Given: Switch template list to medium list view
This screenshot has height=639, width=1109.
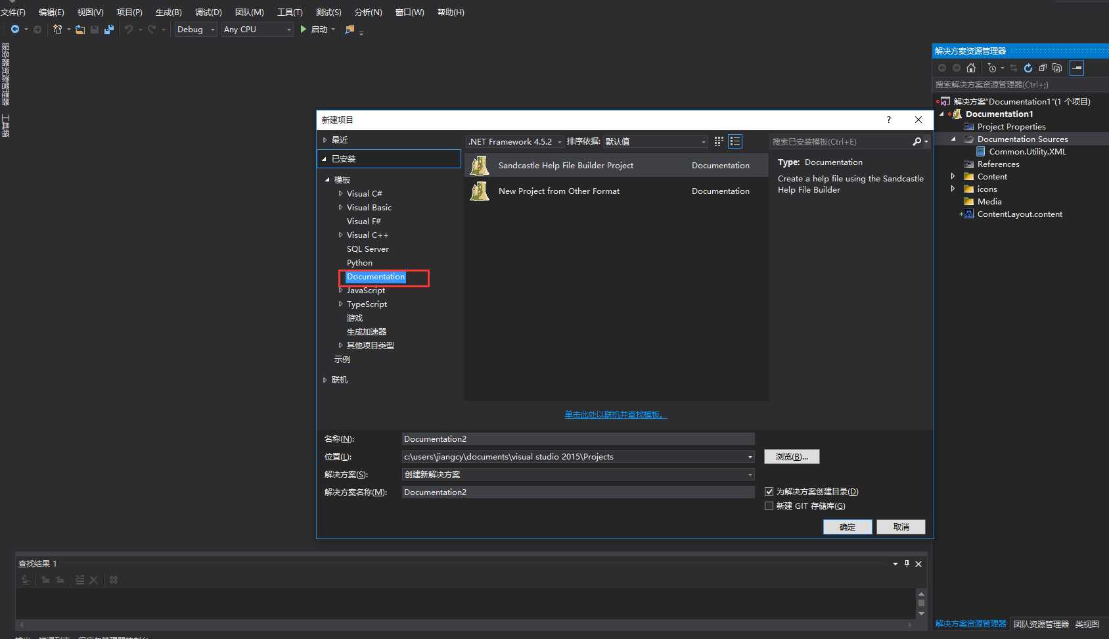Looking at the screenshot, I should click(x=735, y=141).
